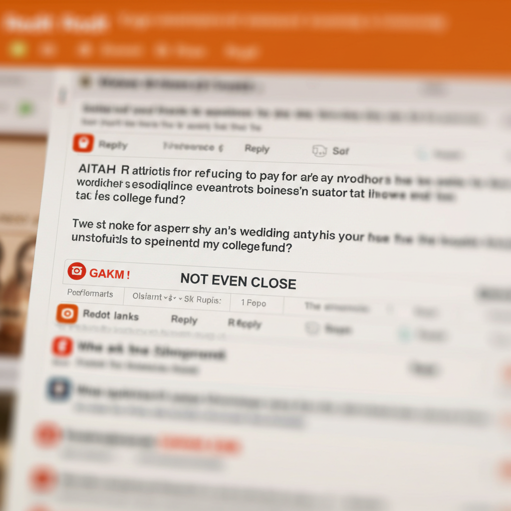Image resolution: width=511 pixels, height=511 pixels.
Task: Click the yellow-green circle in the orange header
Action: (x=18, y=49)
